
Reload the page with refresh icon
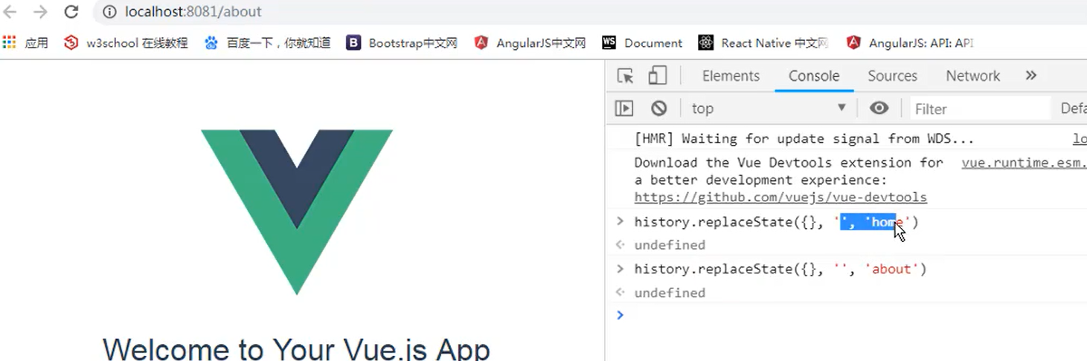tap(71, 12)
